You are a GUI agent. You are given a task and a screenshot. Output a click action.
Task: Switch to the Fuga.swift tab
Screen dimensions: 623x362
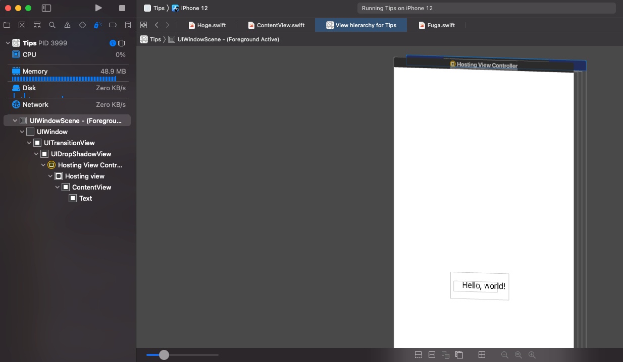(x=437, y=25)
